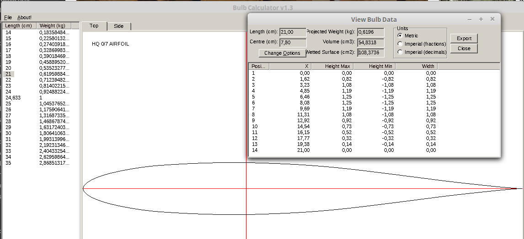Click the Centre (cm) input field
The width and height of the screenshot is (524, 239).
coord(293,42)
